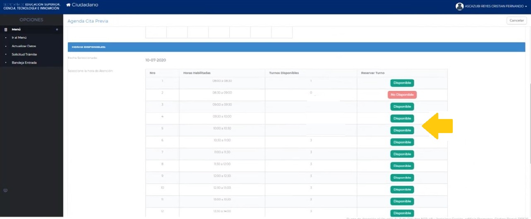Book the 09:30 a 10:00 time slot
Image resolution: width=531 pixels, height=219 pixels.
point(402,119)
